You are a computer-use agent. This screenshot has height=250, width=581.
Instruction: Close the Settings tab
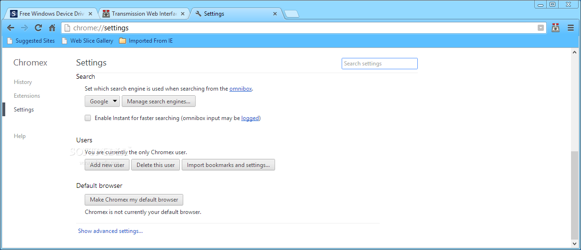pyautogui.click(x=275, y=14)
